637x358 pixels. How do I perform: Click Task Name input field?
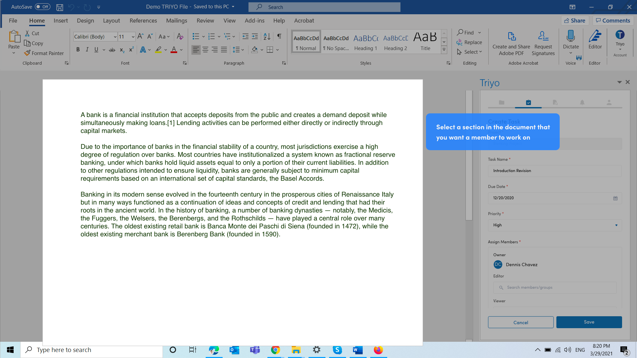(555, 171)
